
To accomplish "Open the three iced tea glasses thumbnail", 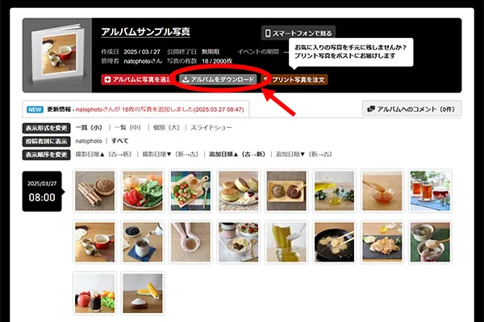I will pos(430,191).
